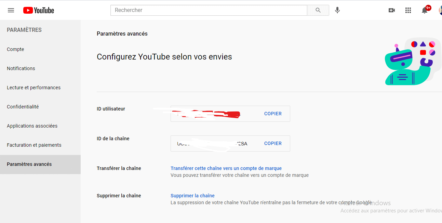Click the 'ID de la chaîne' label
The image size is (442, 223).
113,139
